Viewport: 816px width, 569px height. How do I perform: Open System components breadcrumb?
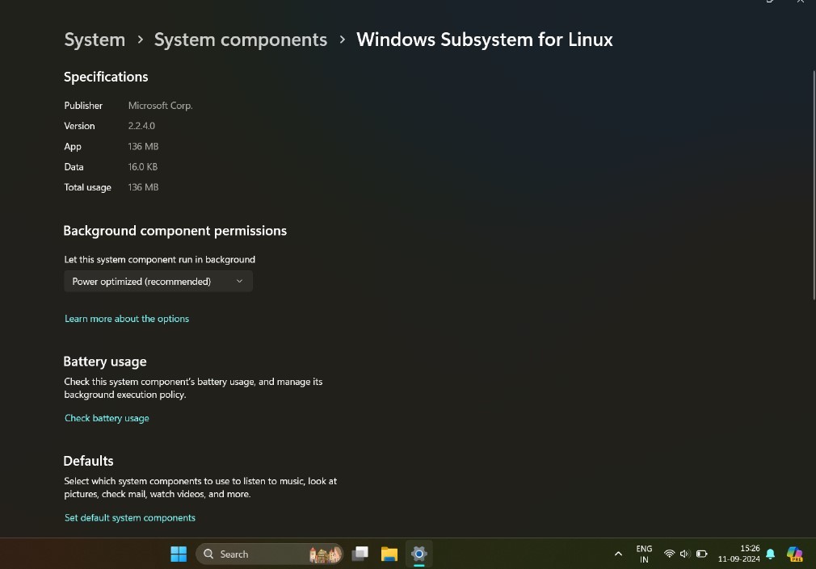click(x=241, y=40)
